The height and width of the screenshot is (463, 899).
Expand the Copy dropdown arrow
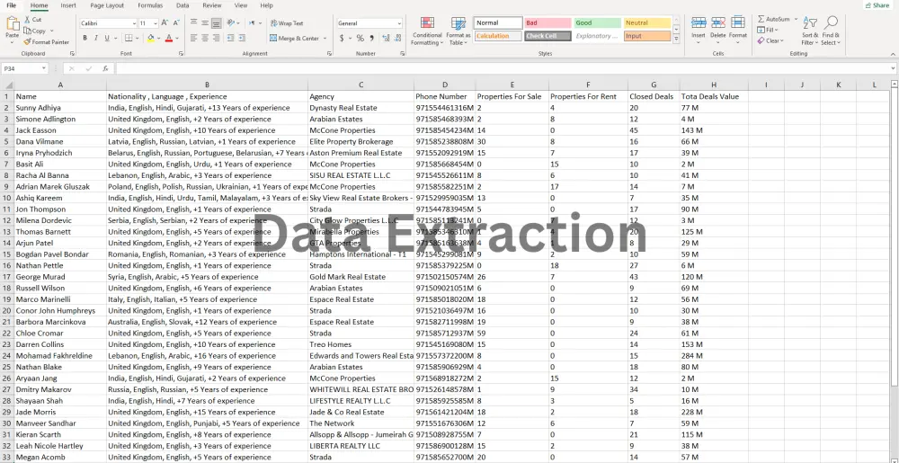pos(51,31)
